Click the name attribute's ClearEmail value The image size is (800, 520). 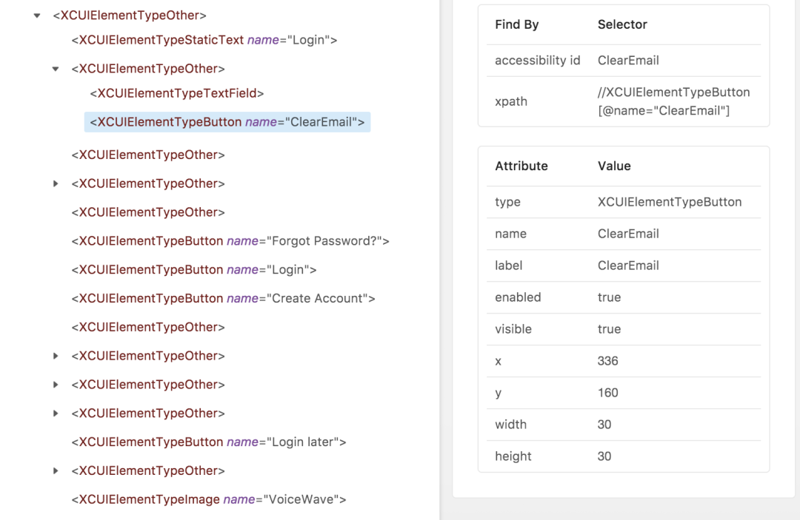pyautogui.click(x=628, y=234)
